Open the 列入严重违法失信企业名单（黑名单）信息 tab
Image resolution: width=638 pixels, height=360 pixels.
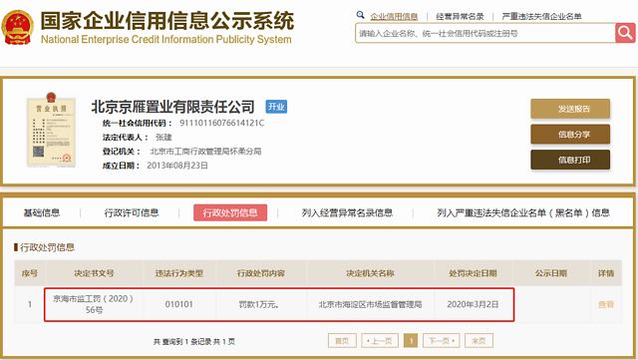coord(523,212)
